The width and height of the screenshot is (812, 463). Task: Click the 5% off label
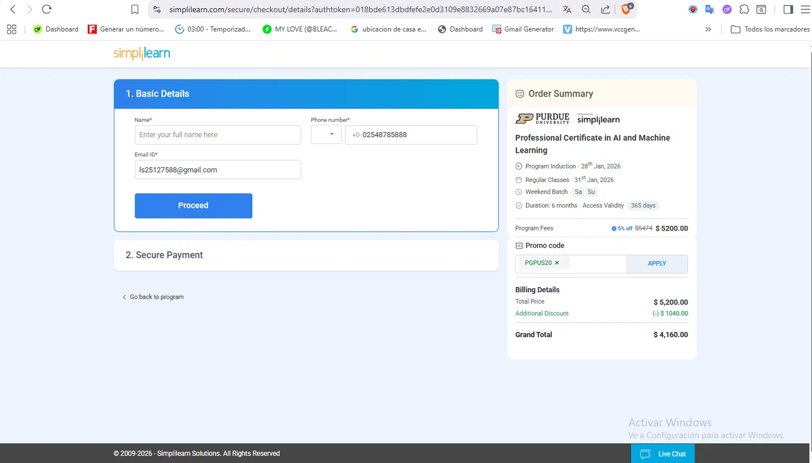pos(622,229)
